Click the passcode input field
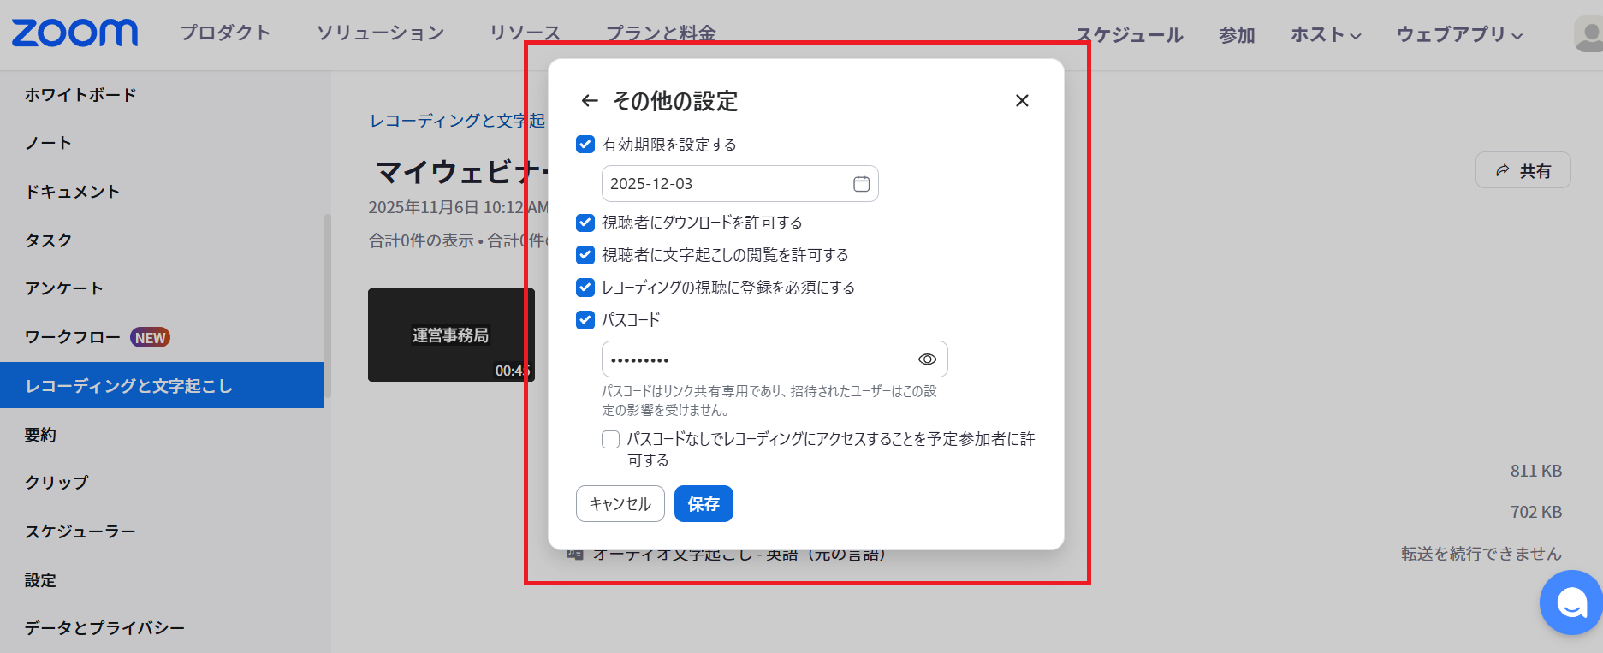Viewport: 1603px width, 653px height. point(757,359)
